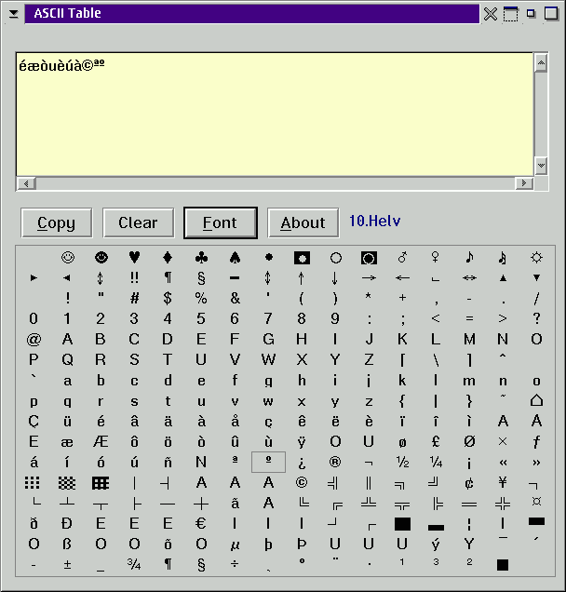The image size is (566, 592).
Task: Select the copyright symbol in the table
Action: [302, 482]
